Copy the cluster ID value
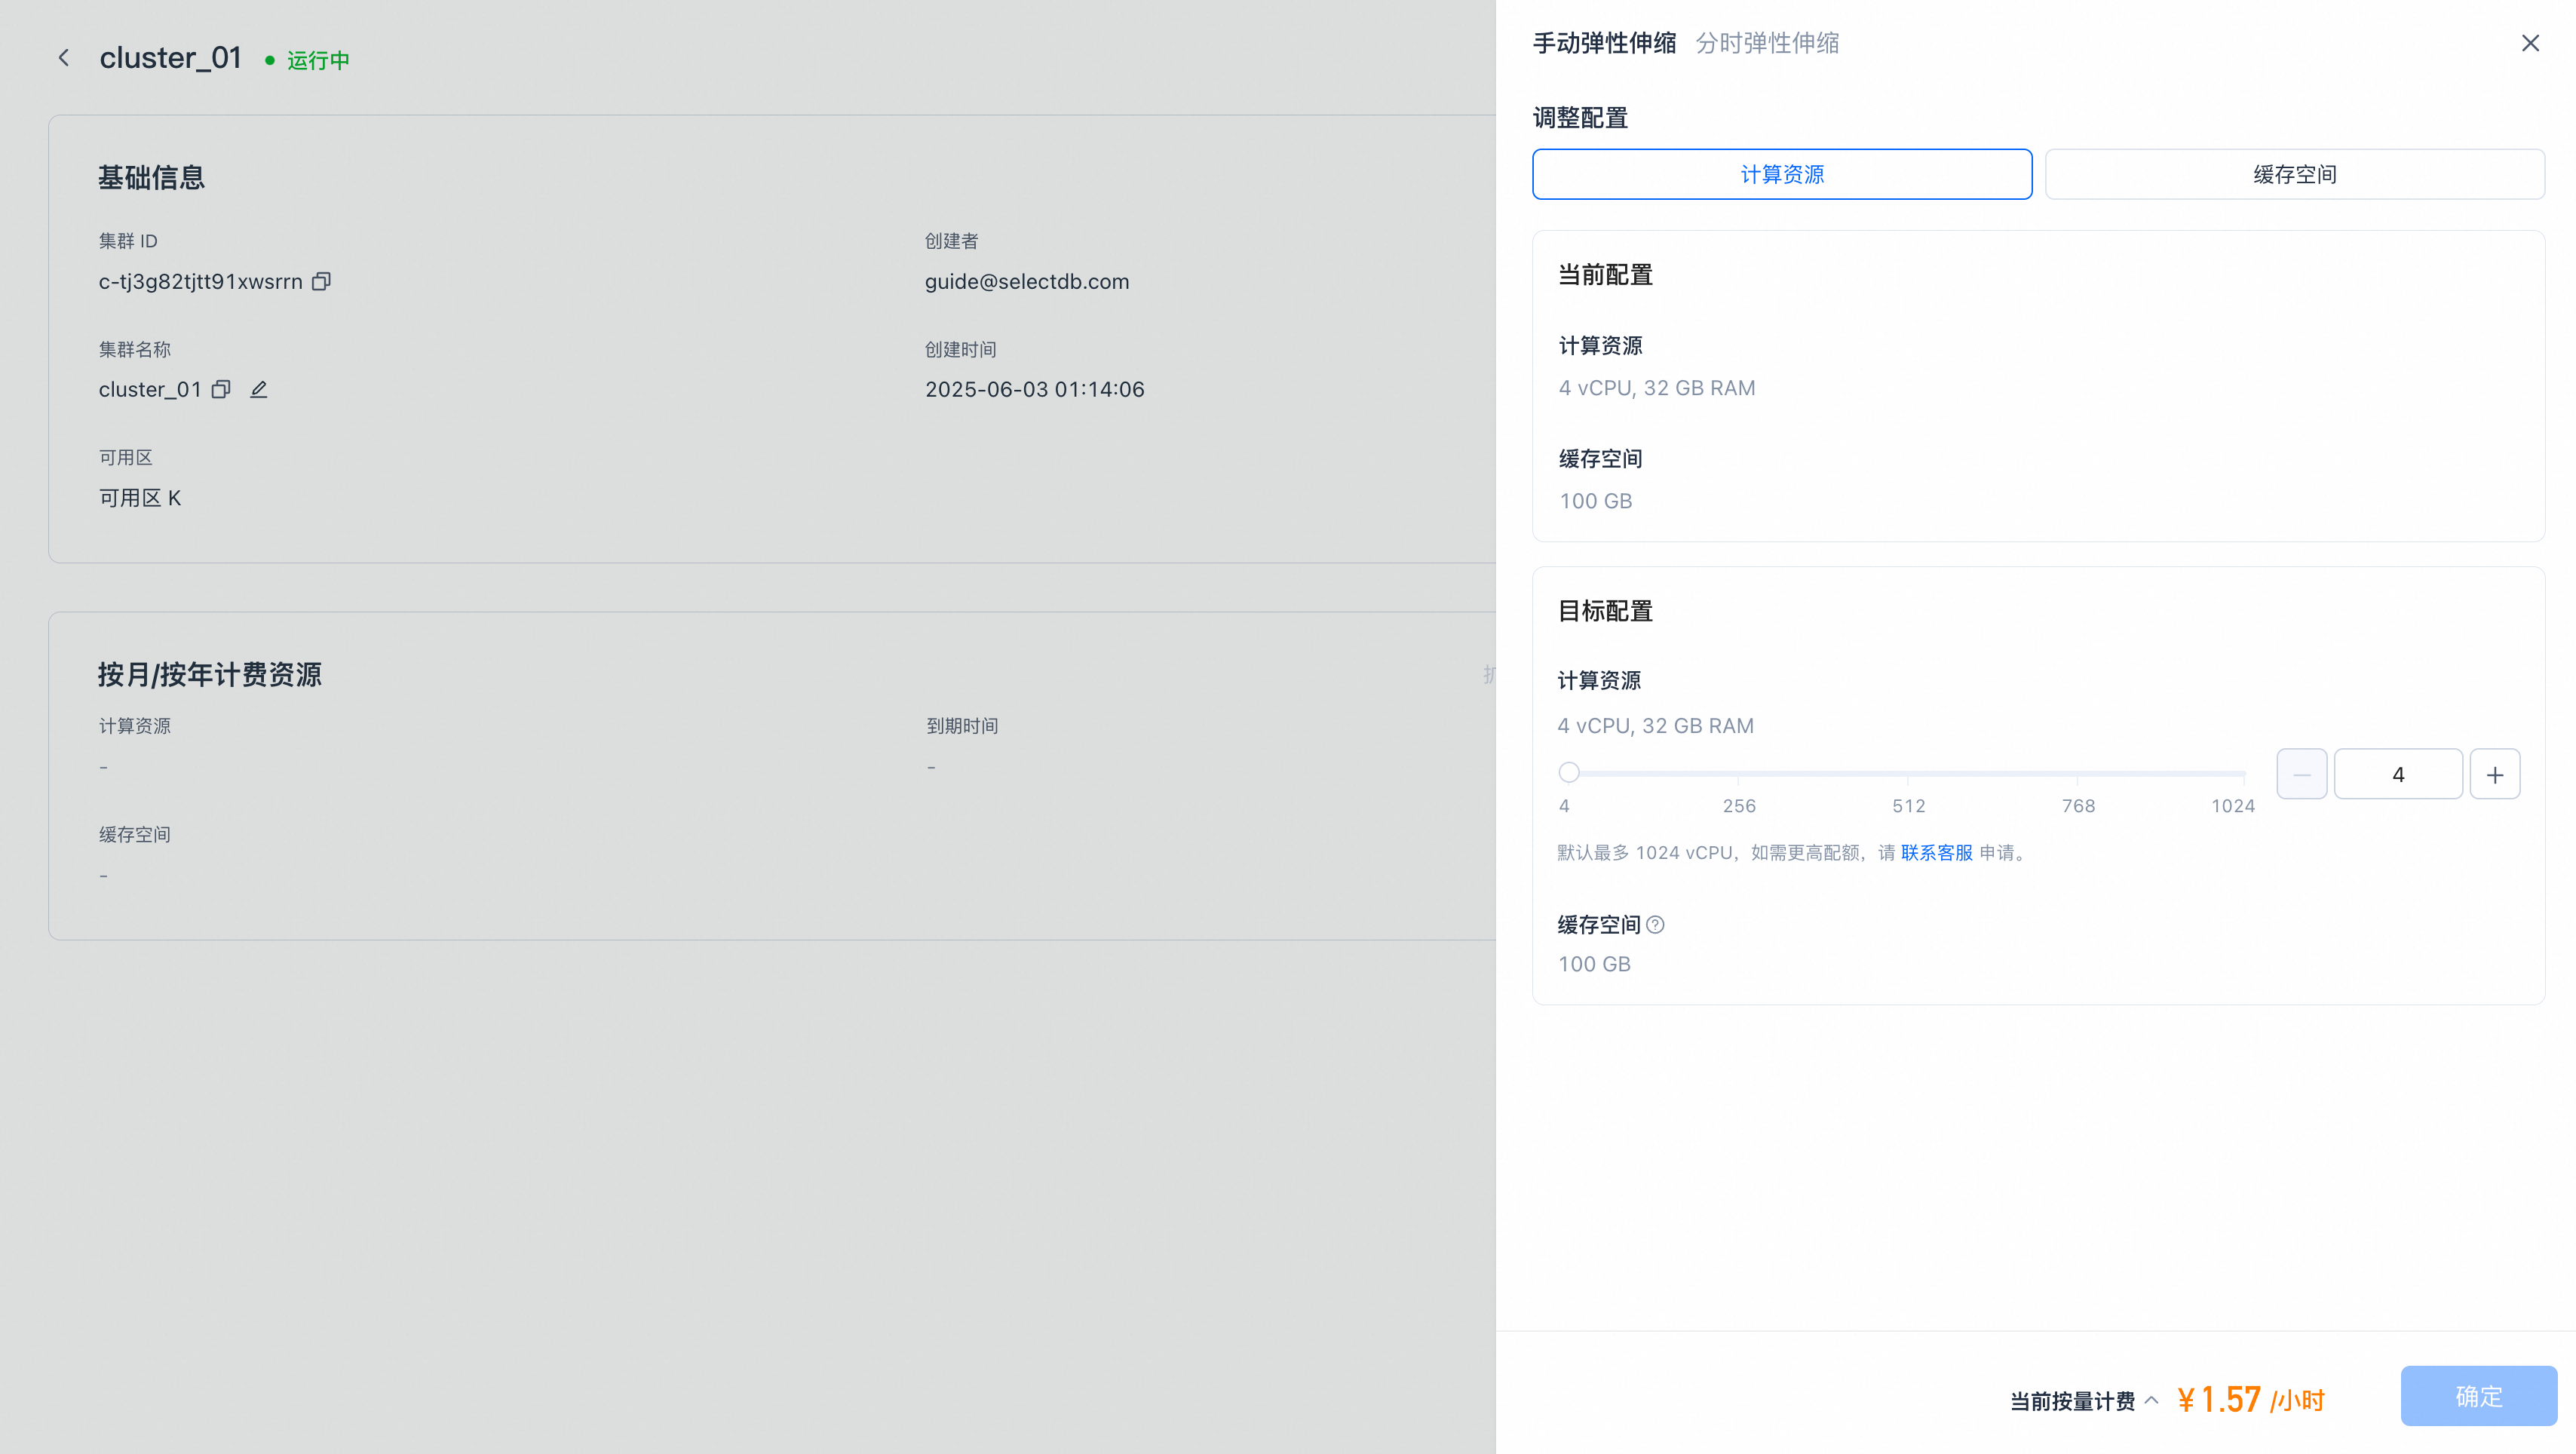 (321, 281)
